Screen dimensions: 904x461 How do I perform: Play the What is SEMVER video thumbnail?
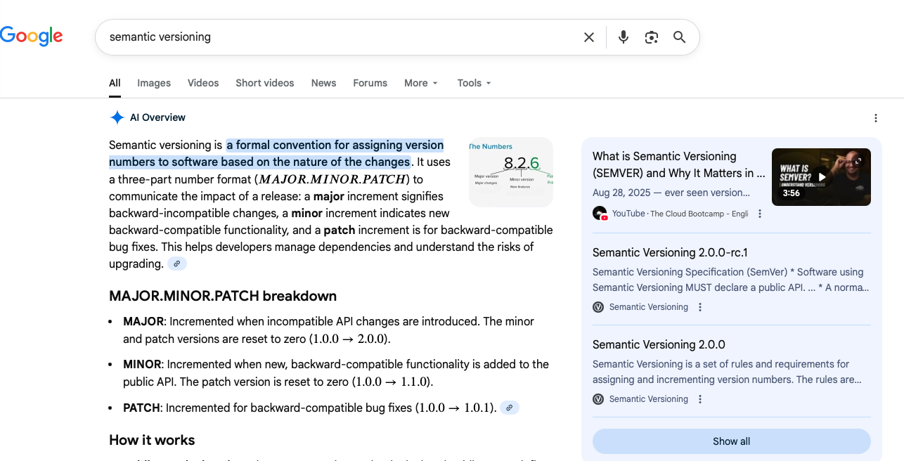(820, 177)
